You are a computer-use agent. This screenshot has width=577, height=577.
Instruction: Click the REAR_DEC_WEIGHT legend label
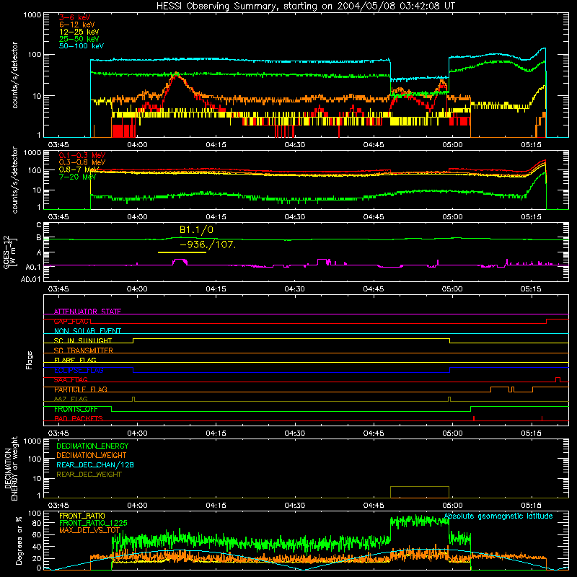coord(89,475)
